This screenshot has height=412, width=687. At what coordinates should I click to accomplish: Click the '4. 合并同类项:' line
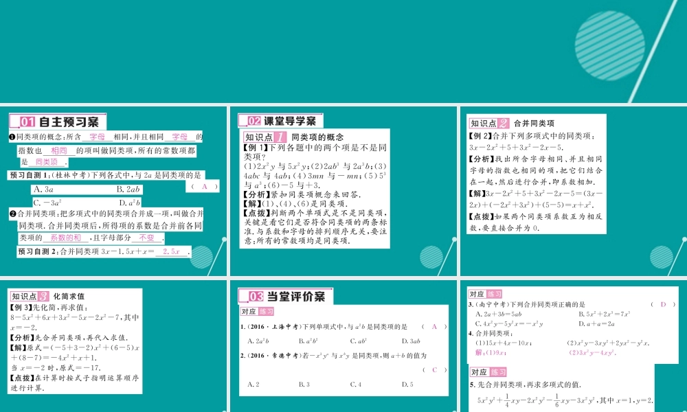pos(491,333)
